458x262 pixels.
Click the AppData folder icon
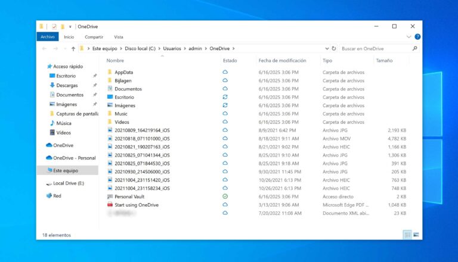pyautogui.click(x=110, y=72)
